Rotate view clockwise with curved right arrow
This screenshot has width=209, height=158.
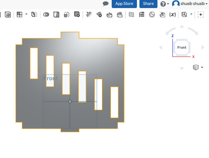click(x=193, y=31)
